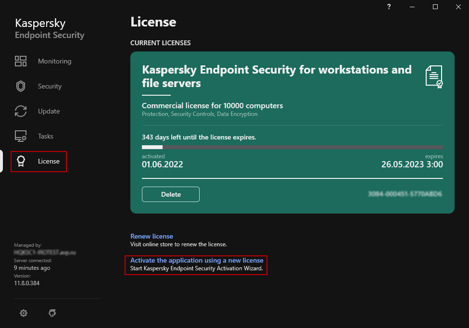The image size is (469, 328).
Task: Click the Security shield icon
Action: 21,86
